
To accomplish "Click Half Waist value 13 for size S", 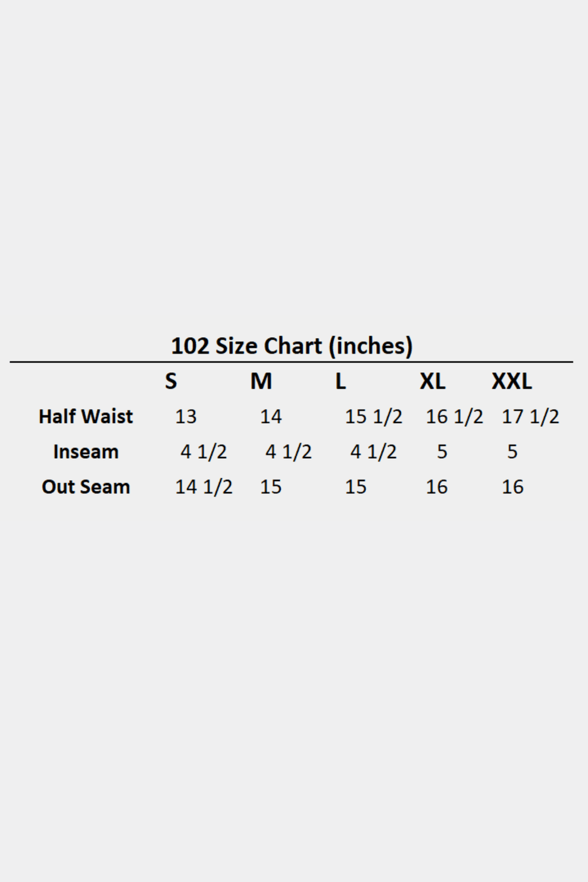I will [185, 417].
